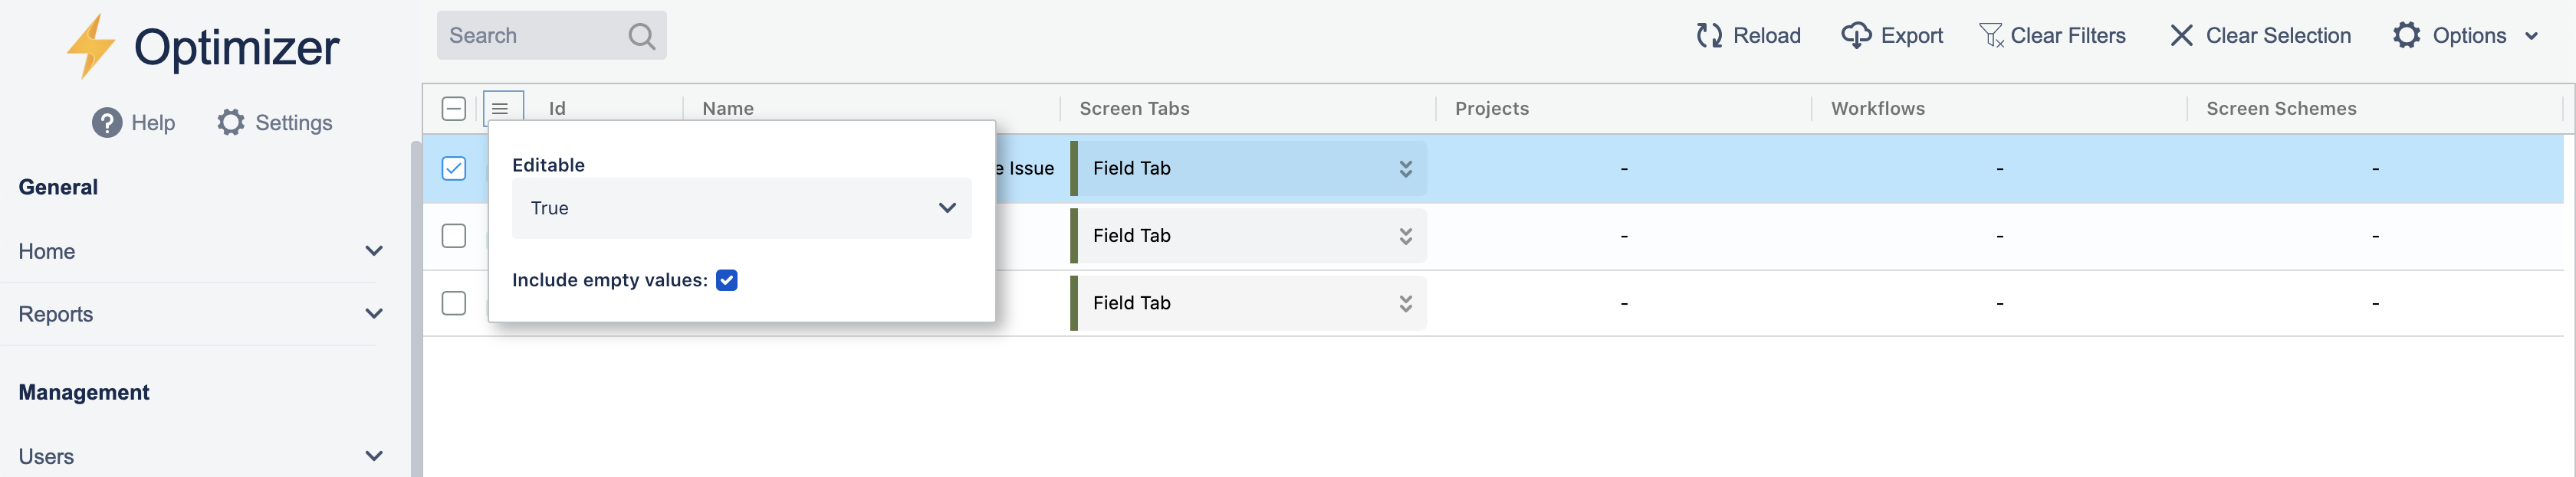Uncheck the Include empty values checkbox
The image size is (2576, 477).
(x=727, y=280)
